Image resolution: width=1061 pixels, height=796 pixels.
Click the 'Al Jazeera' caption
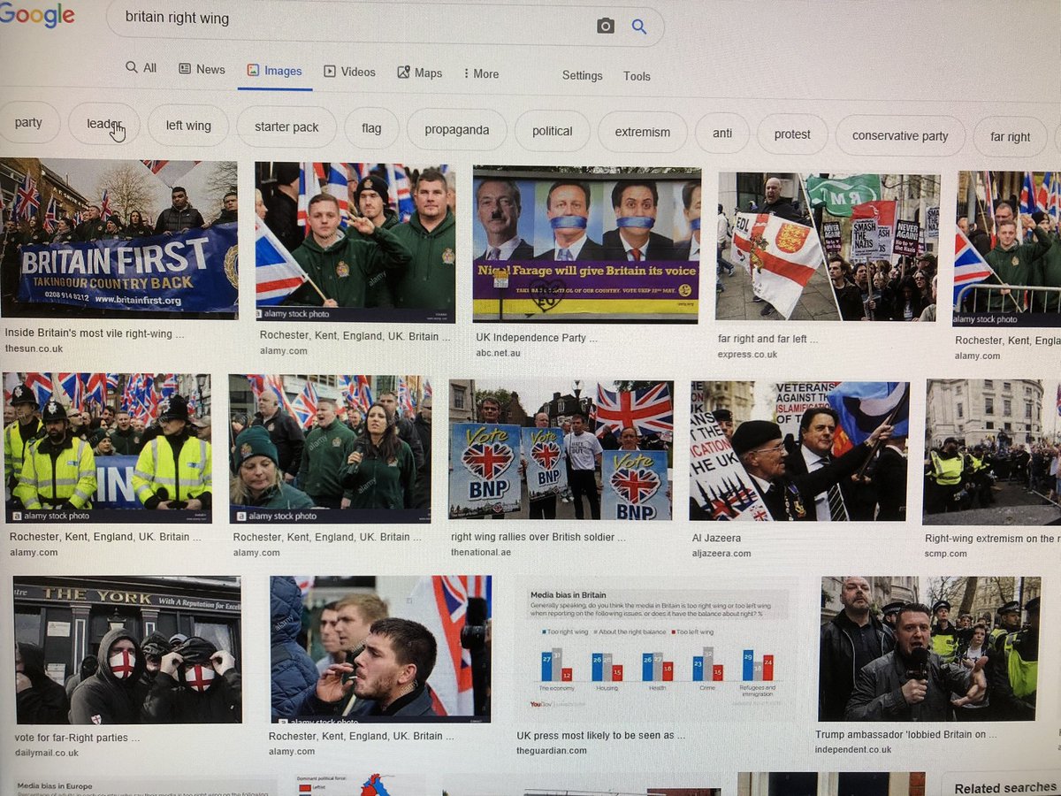tap(716, 538)
